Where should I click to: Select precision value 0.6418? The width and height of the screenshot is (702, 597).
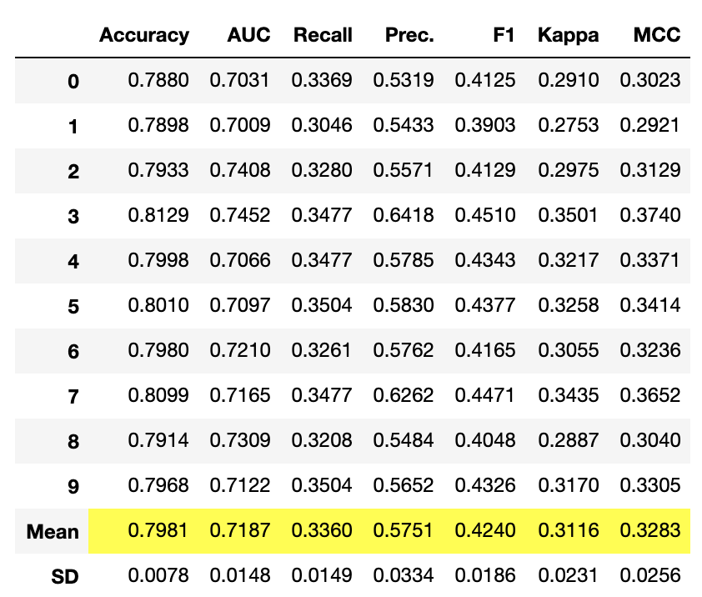point(404,215)
